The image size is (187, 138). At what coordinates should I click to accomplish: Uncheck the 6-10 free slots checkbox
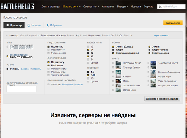(88, 75)
